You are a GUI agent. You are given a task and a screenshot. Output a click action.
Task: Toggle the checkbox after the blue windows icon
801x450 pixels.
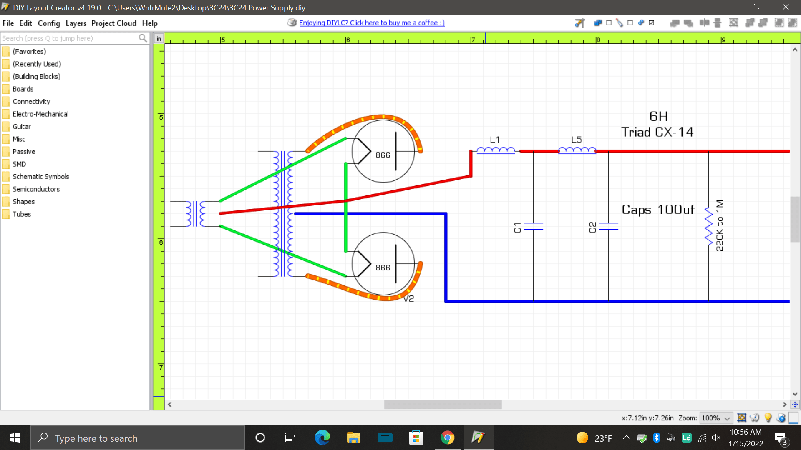point(609,23)
